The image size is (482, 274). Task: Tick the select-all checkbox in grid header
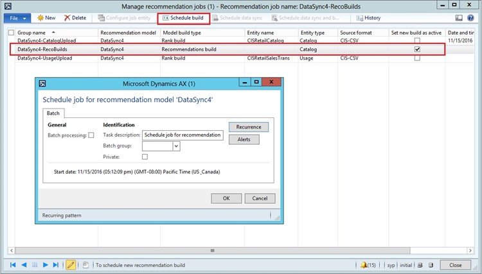point(12,33)
